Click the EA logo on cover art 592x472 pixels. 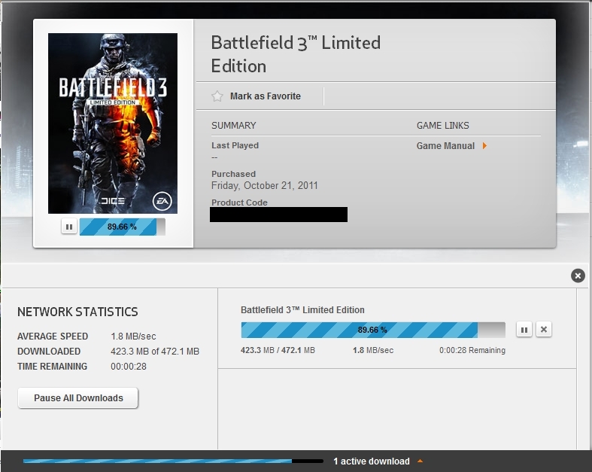(x=160, y=201)
